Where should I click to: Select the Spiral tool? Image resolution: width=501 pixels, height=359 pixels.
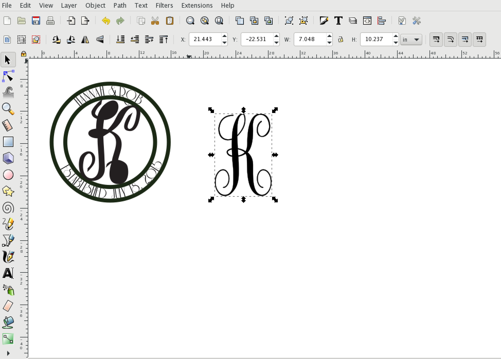tap(8, 208)
